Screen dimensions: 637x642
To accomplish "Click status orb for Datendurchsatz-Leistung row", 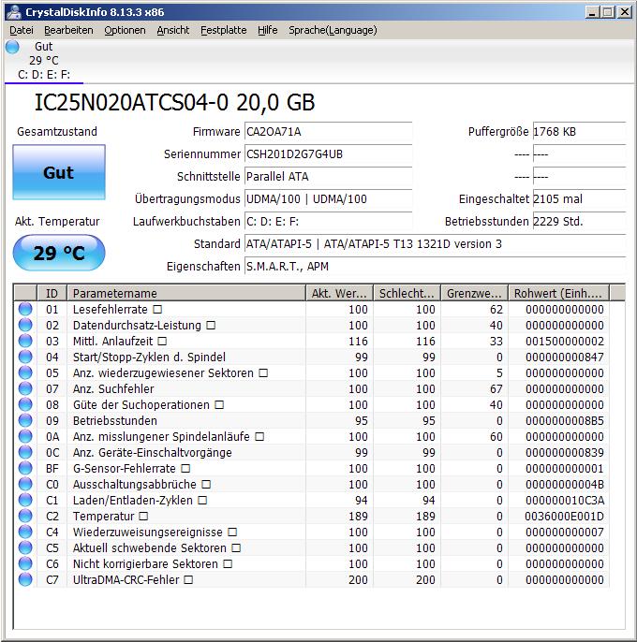I will [25, 325].
